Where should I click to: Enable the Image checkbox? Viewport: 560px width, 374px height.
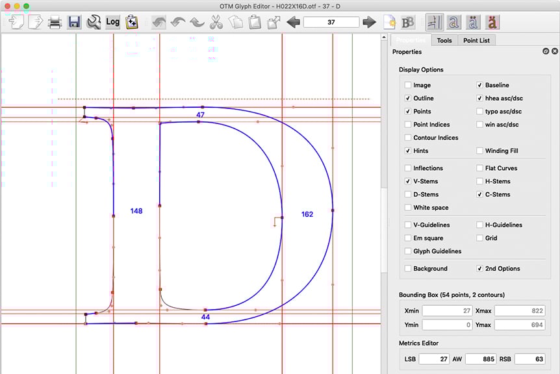pos(408,85)
